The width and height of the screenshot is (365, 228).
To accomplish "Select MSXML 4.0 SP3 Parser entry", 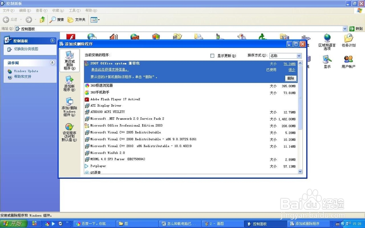I will (x=191, y=159).
